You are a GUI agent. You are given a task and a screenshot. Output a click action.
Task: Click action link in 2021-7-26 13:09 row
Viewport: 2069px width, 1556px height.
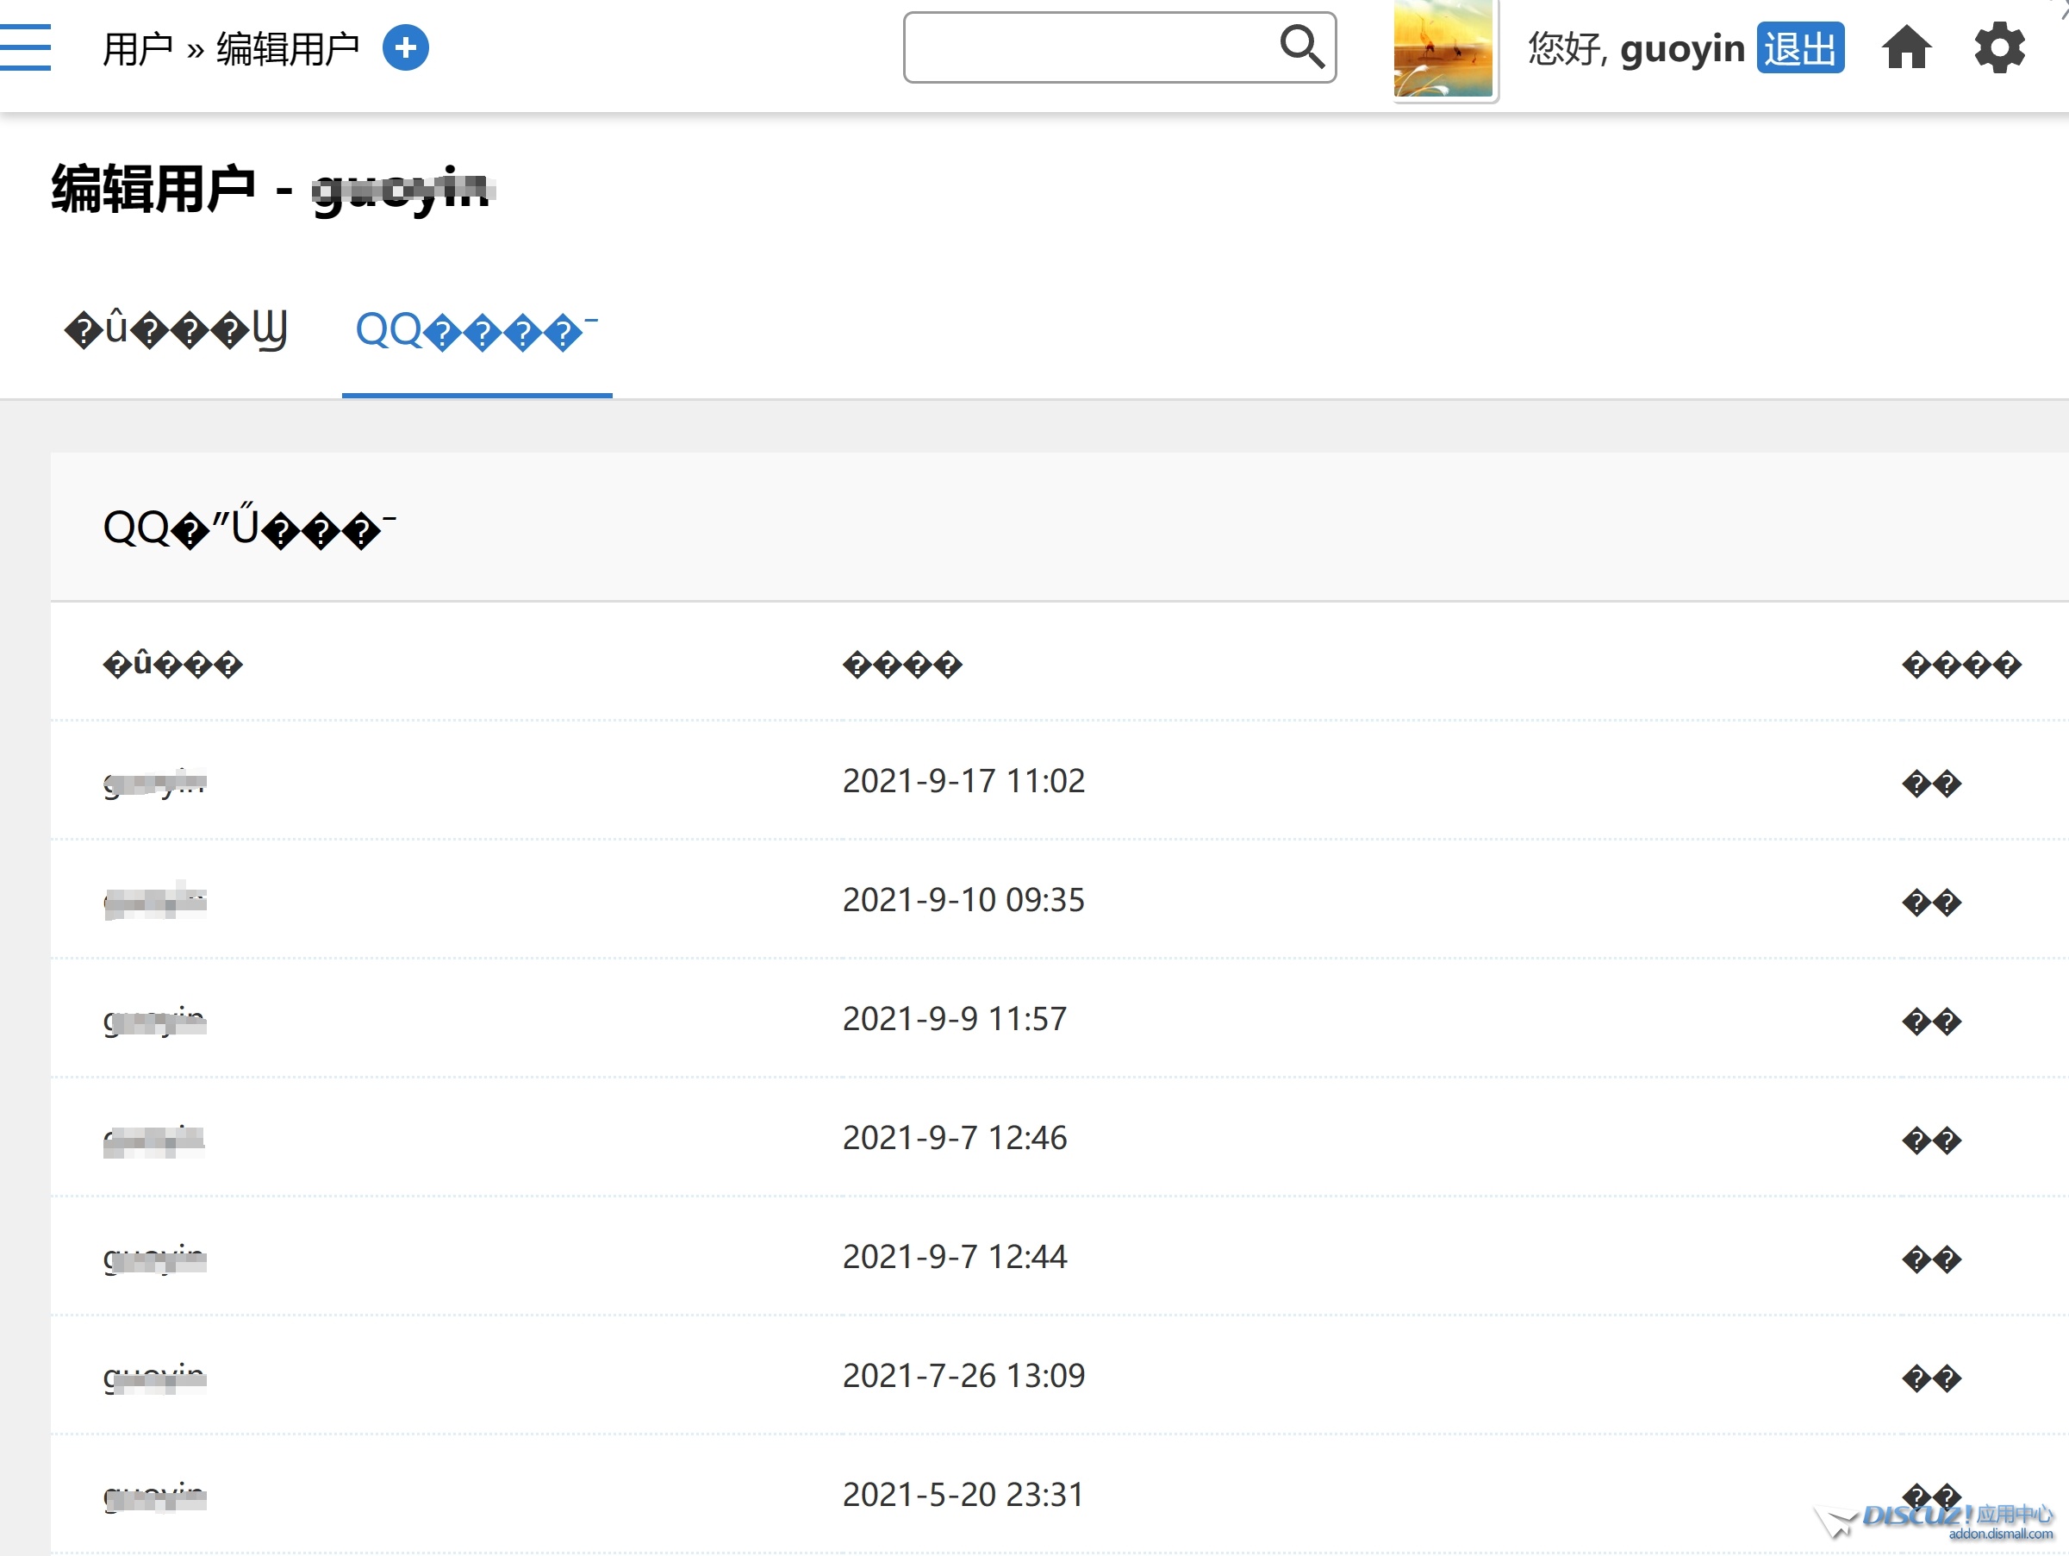1931,1378
